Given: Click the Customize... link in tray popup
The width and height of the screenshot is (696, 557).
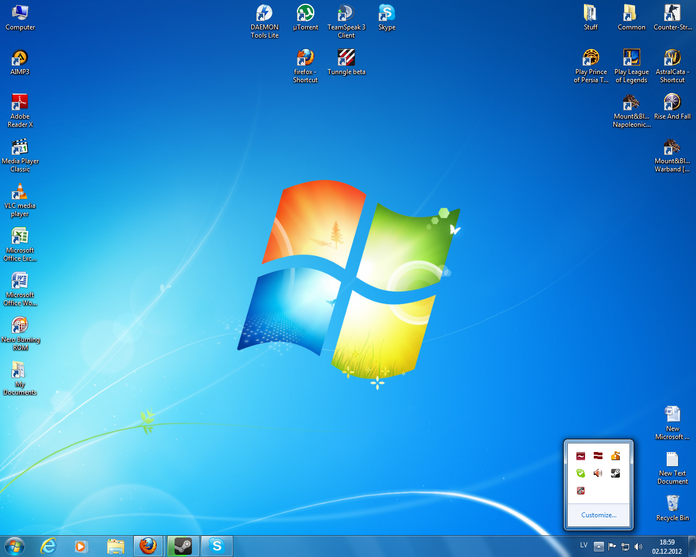Looking at the screenshot, I should pos(599,515).
